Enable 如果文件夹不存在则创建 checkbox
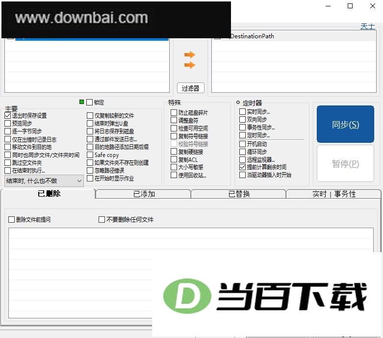383x338 pixels. click(90, 162)
